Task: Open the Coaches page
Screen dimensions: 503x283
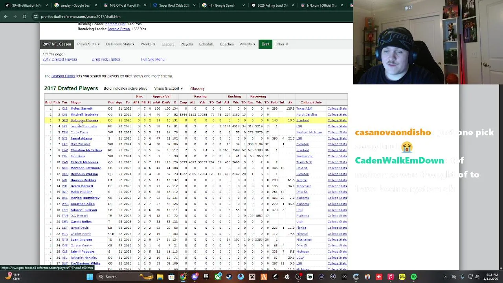Action: tap(227, 44)
